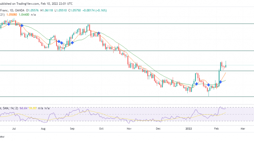The height and width of the screenshot is (141, 254).
Task: Select the Mar label on time axis
Action: click(x=243, y=129)
